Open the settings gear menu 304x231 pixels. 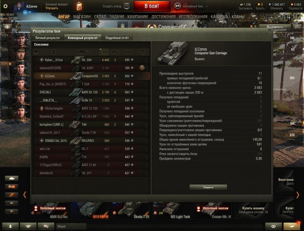(5, 6)
